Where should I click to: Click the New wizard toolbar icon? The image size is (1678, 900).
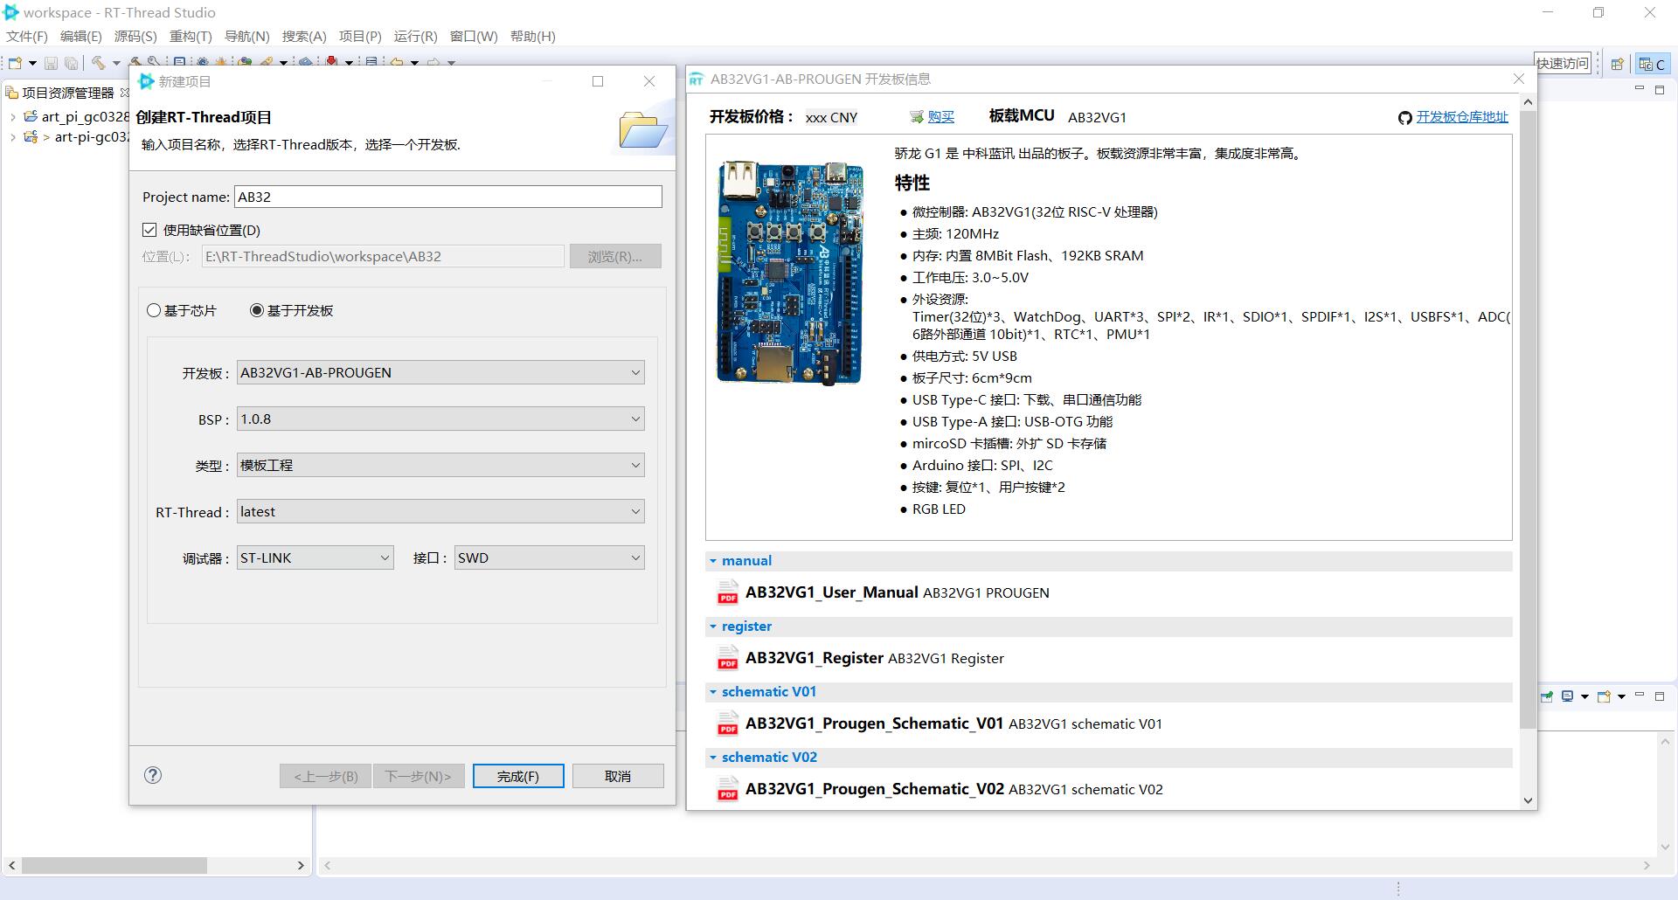point(15,63)
